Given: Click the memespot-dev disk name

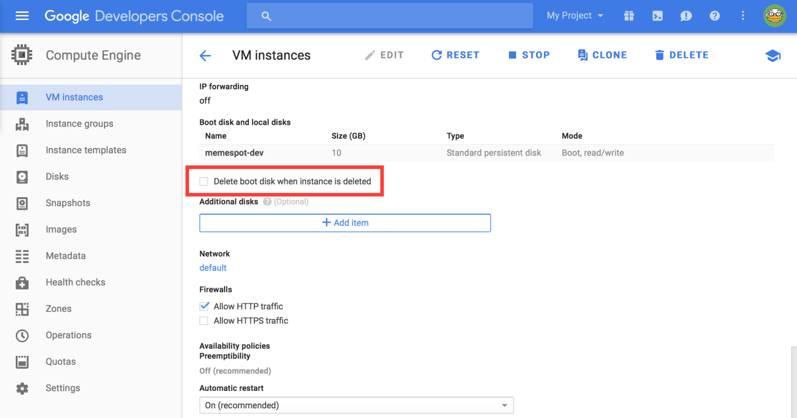Looking at the screenshot, I should pyautogui.click(x=234, y=153).
